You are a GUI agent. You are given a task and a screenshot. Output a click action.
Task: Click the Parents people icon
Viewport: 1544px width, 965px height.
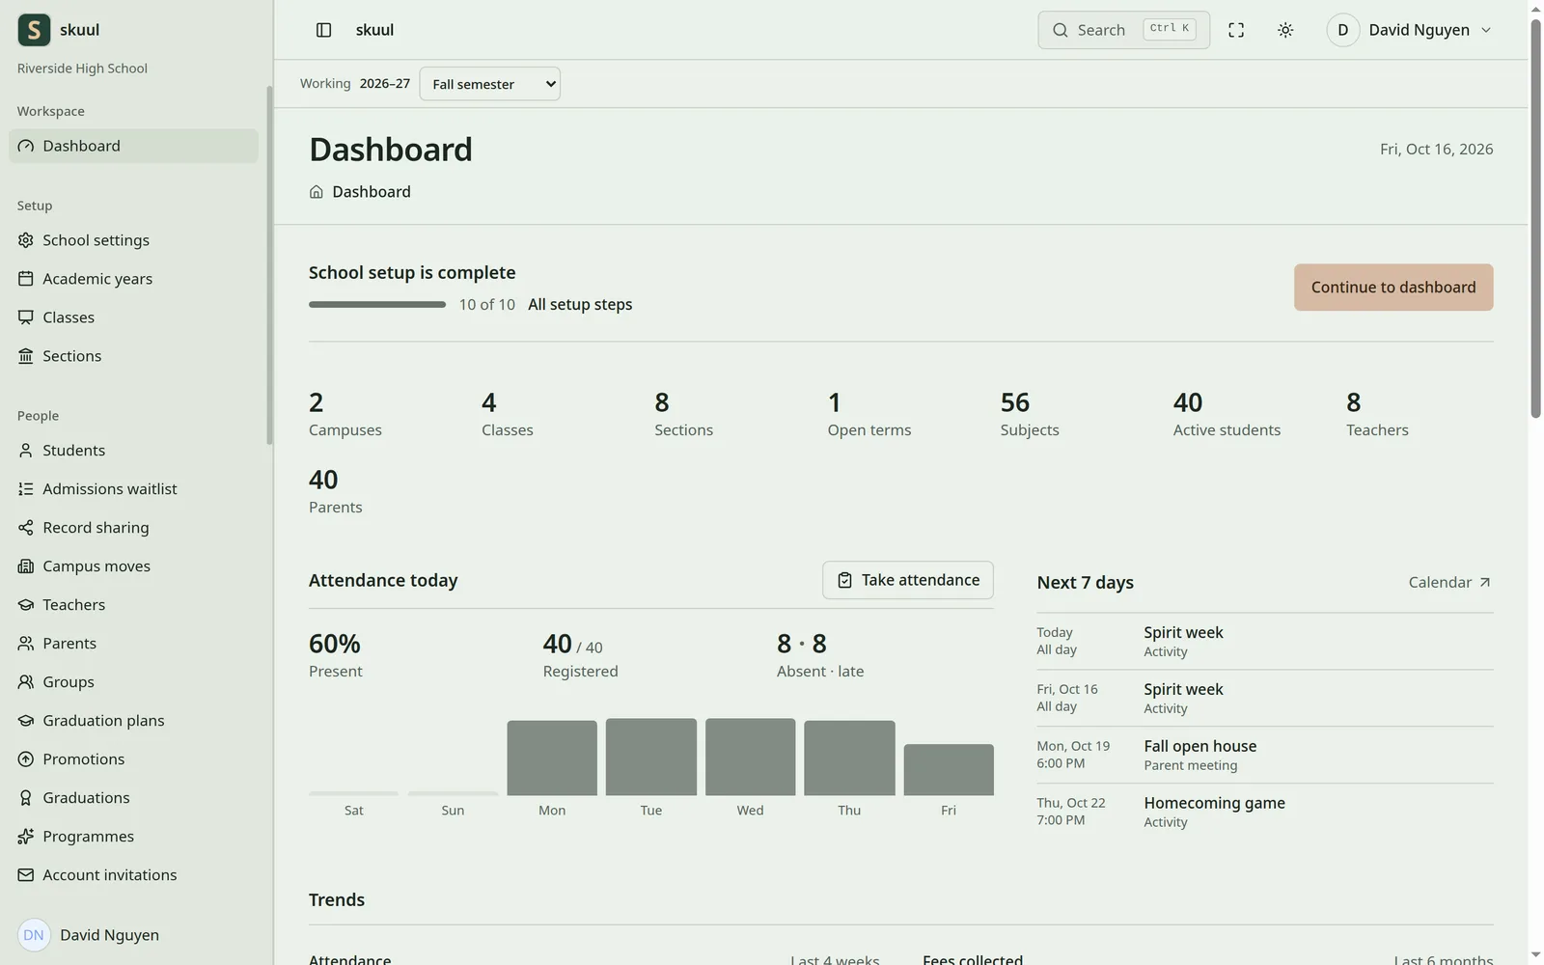pyautogui.click(x=26, y=644)
